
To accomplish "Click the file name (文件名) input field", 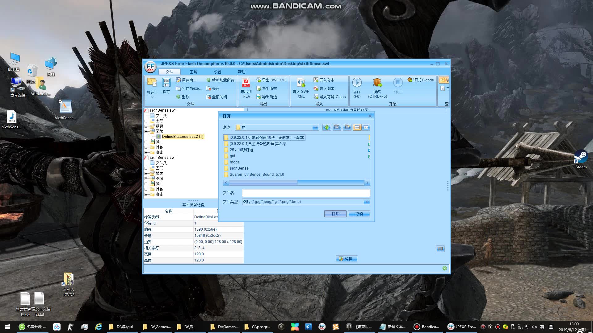I will click(x=306, y=193).
